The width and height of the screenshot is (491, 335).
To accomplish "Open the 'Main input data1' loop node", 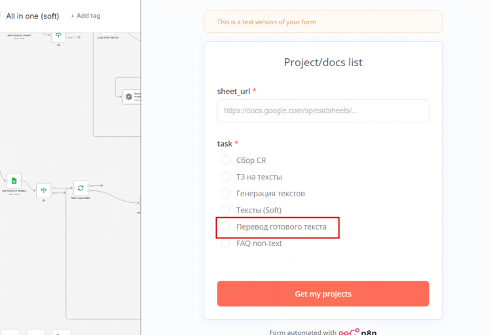I will click(x=81, y=188).
